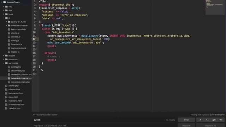226x127 pixels.
Task: Click the 'no results' counter label
Action: tap(170, 120)
